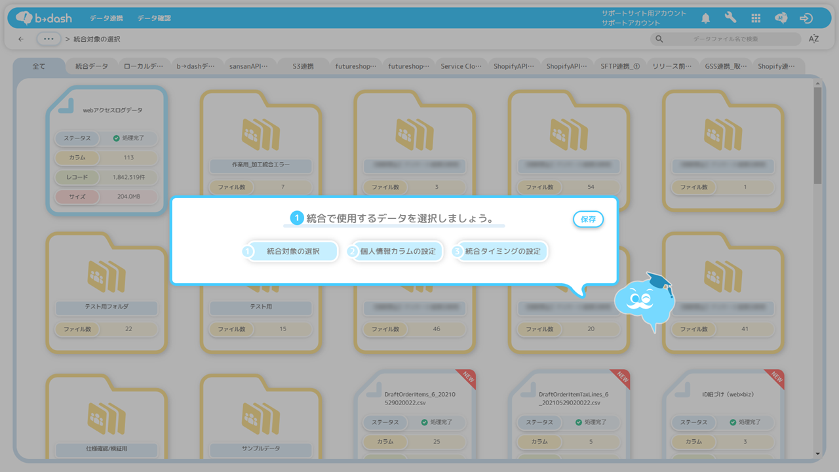This screenshot has height=472, width=839.
Task: Click the データファイル名で検索 search field
Action: (x=726, y=39)
